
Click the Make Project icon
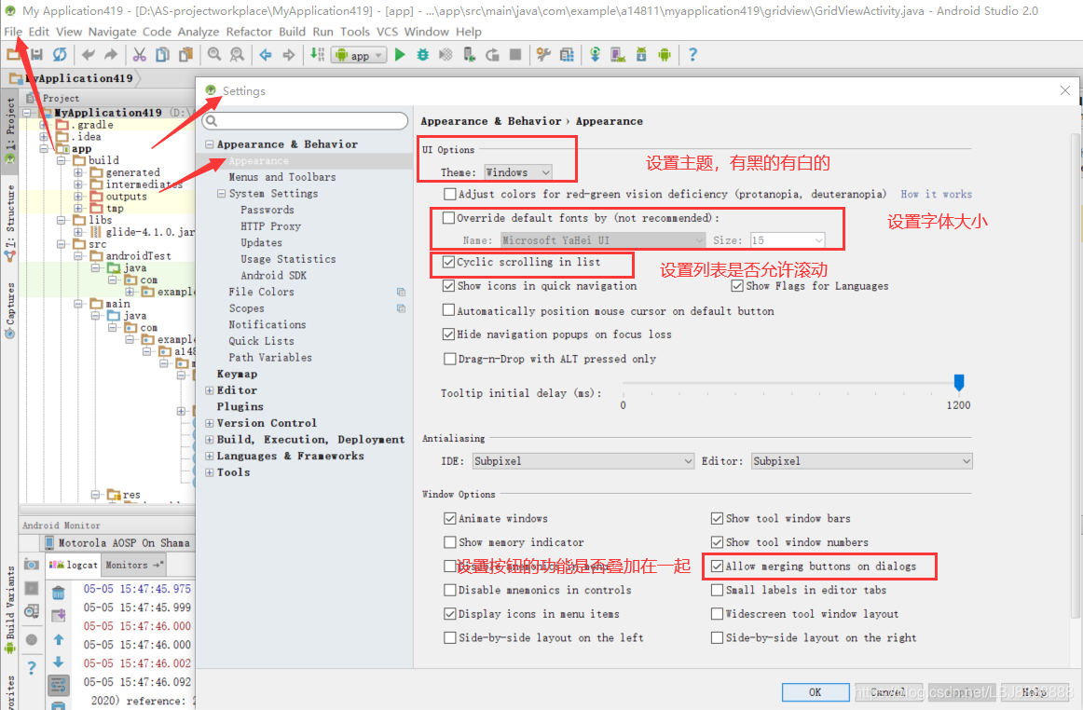tap(317, 55)
